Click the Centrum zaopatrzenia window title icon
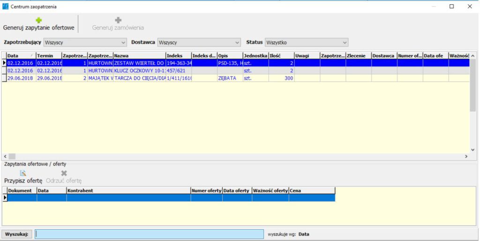This screenshot has height=241, width=480. (x=6, y=6)
